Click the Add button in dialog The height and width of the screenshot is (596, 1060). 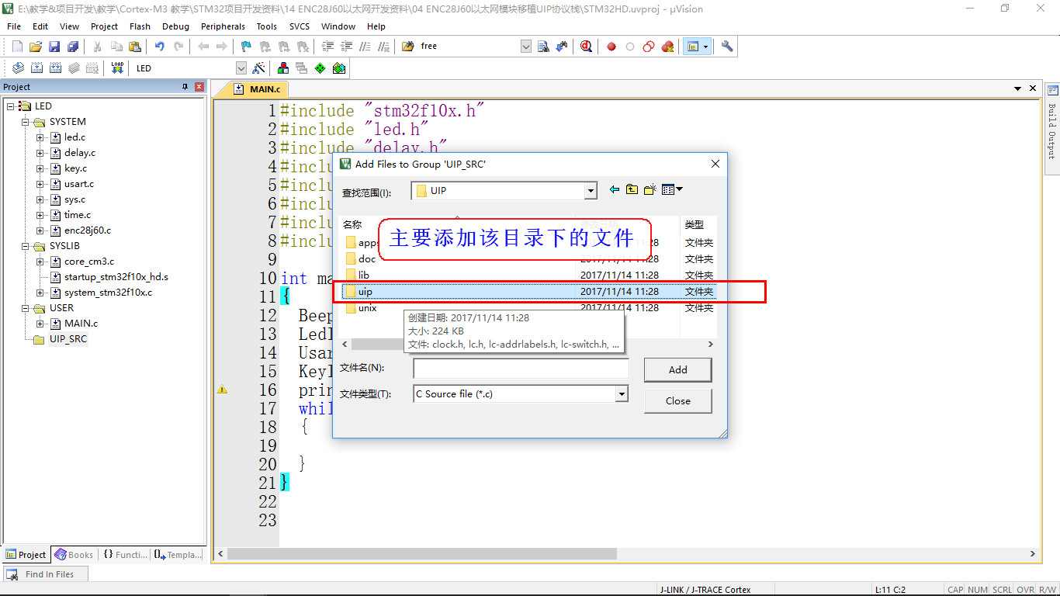[x=677, y=370]
